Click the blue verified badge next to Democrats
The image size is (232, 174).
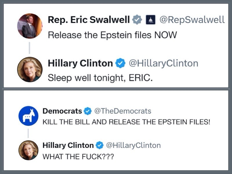click(x=88, y=111)
